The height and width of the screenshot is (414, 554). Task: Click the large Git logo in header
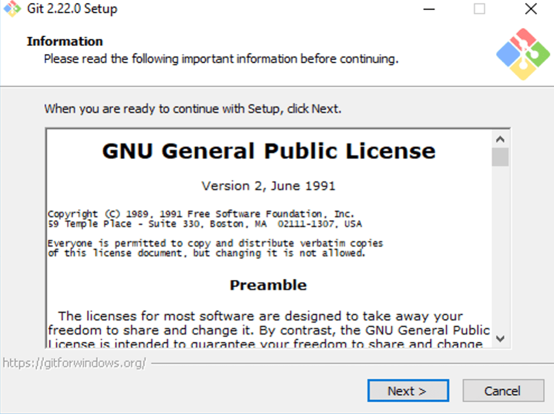point(523,54)
